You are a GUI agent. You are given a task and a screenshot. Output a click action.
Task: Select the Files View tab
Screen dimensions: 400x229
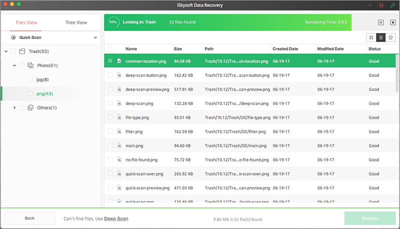coord(25,22)
